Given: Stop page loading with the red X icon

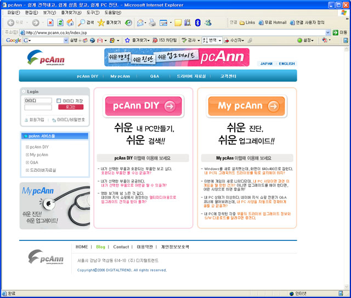Looking at the screenshot, I should (x=50, y=23).
